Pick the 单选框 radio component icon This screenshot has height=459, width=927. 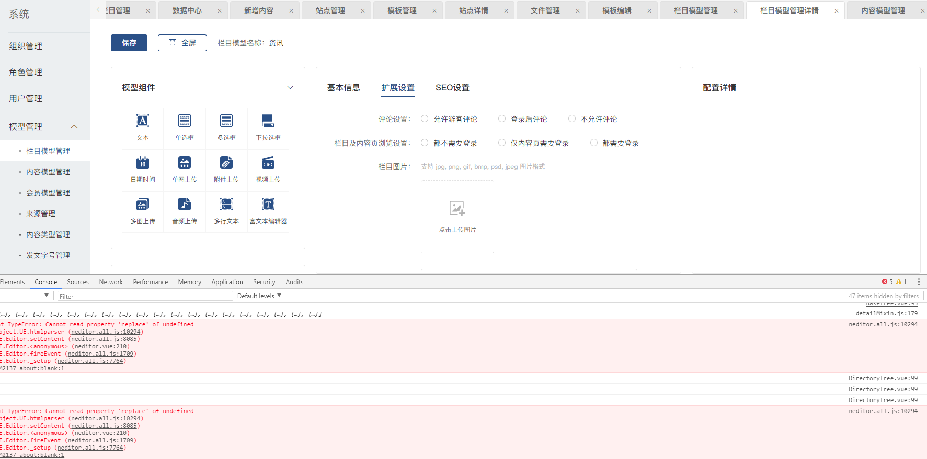pos(185,121)
